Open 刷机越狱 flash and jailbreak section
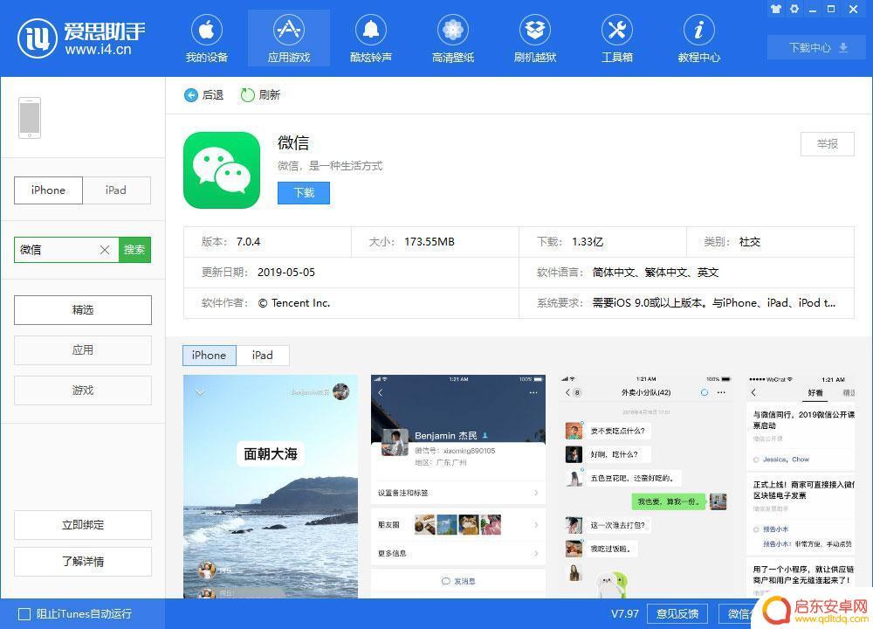 (535, 39)
